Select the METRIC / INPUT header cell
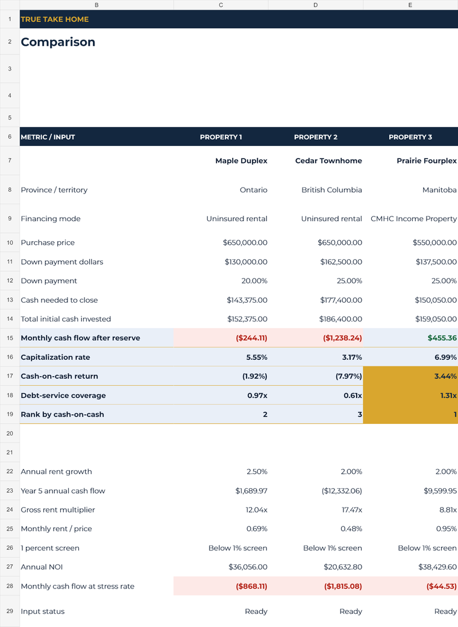458x627 pixels. coord(96,137)
